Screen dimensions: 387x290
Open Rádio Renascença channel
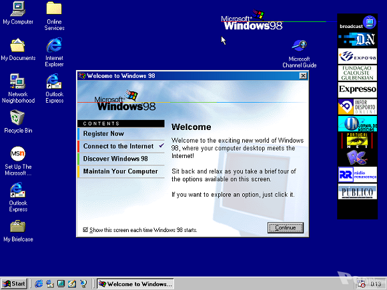coord(358,175)
